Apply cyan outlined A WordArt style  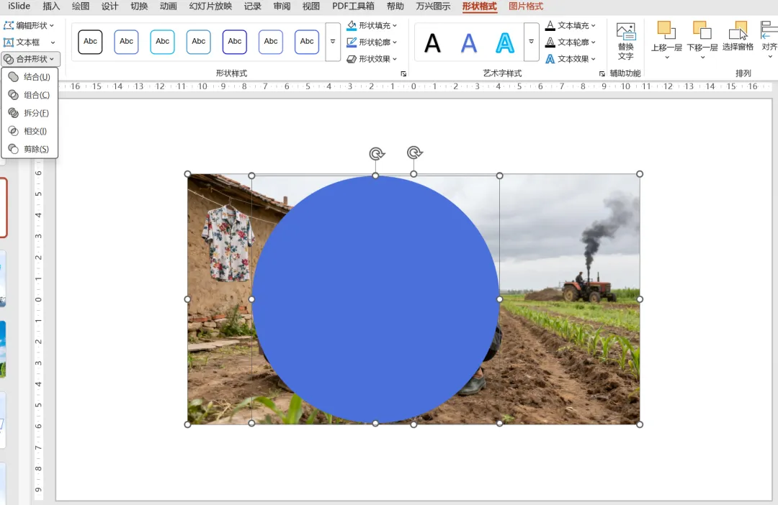(505, 43)
